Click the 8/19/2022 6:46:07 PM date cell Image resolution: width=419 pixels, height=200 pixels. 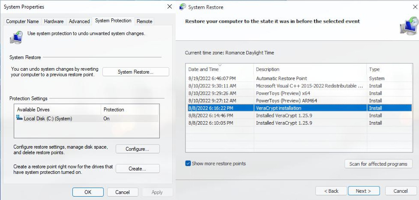coord(212,78)
